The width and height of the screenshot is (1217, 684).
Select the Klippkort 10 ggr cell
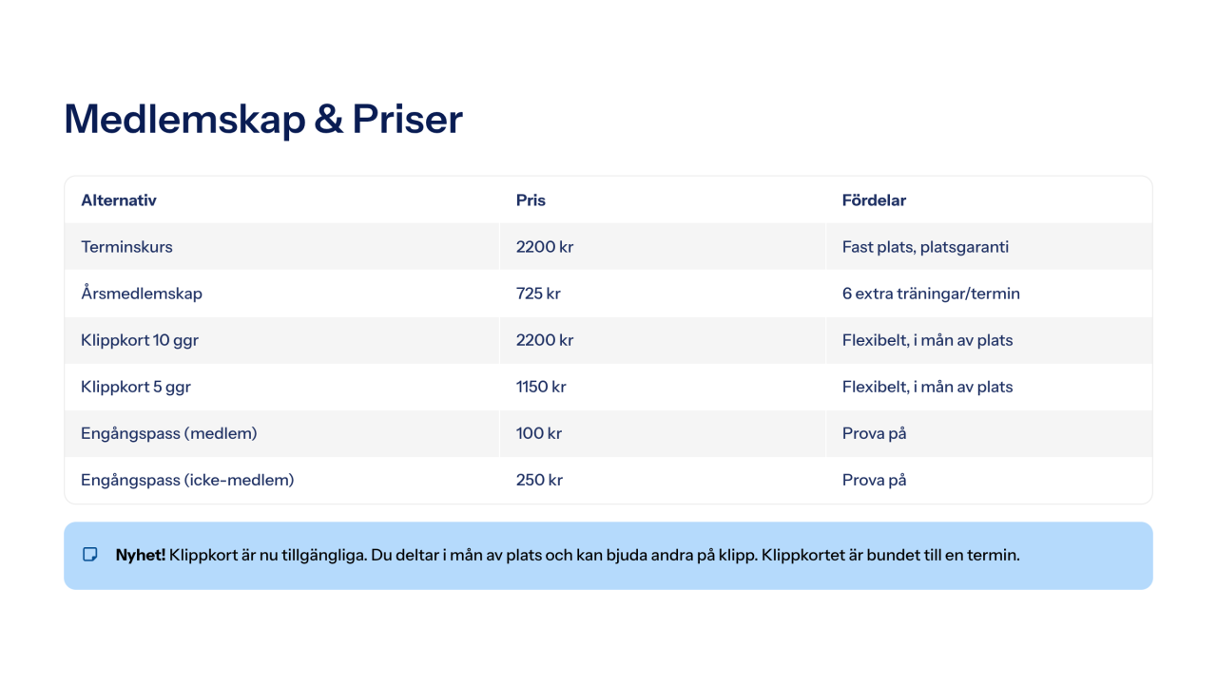140,340
